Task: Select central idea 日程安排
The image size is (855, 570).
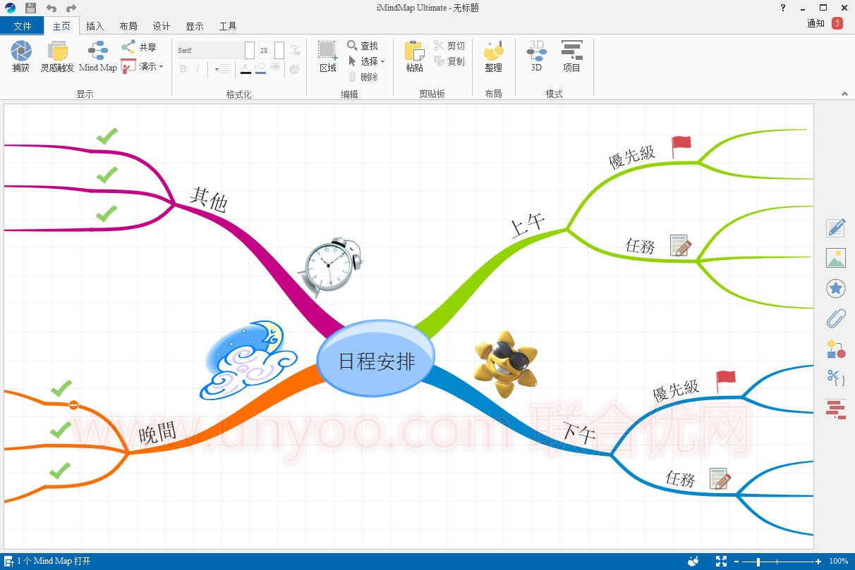Action: pos(376,359)
